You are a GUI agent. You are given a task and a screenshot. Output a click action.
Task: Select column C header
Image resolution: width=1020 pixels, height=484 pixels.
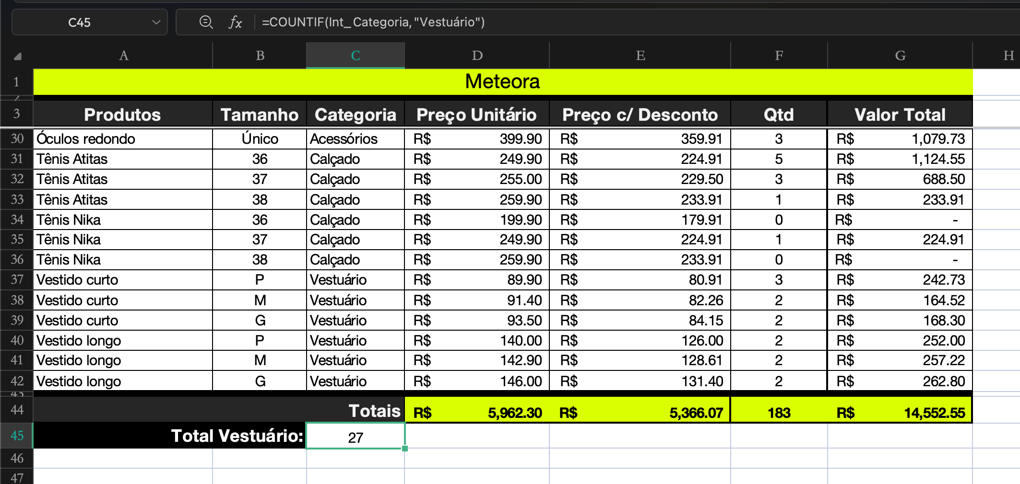pos(356,56)
